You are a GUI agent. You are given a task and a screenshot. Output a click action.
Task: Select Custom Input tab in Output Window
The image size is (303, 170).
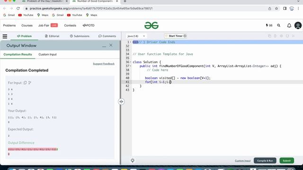(47, 54)
